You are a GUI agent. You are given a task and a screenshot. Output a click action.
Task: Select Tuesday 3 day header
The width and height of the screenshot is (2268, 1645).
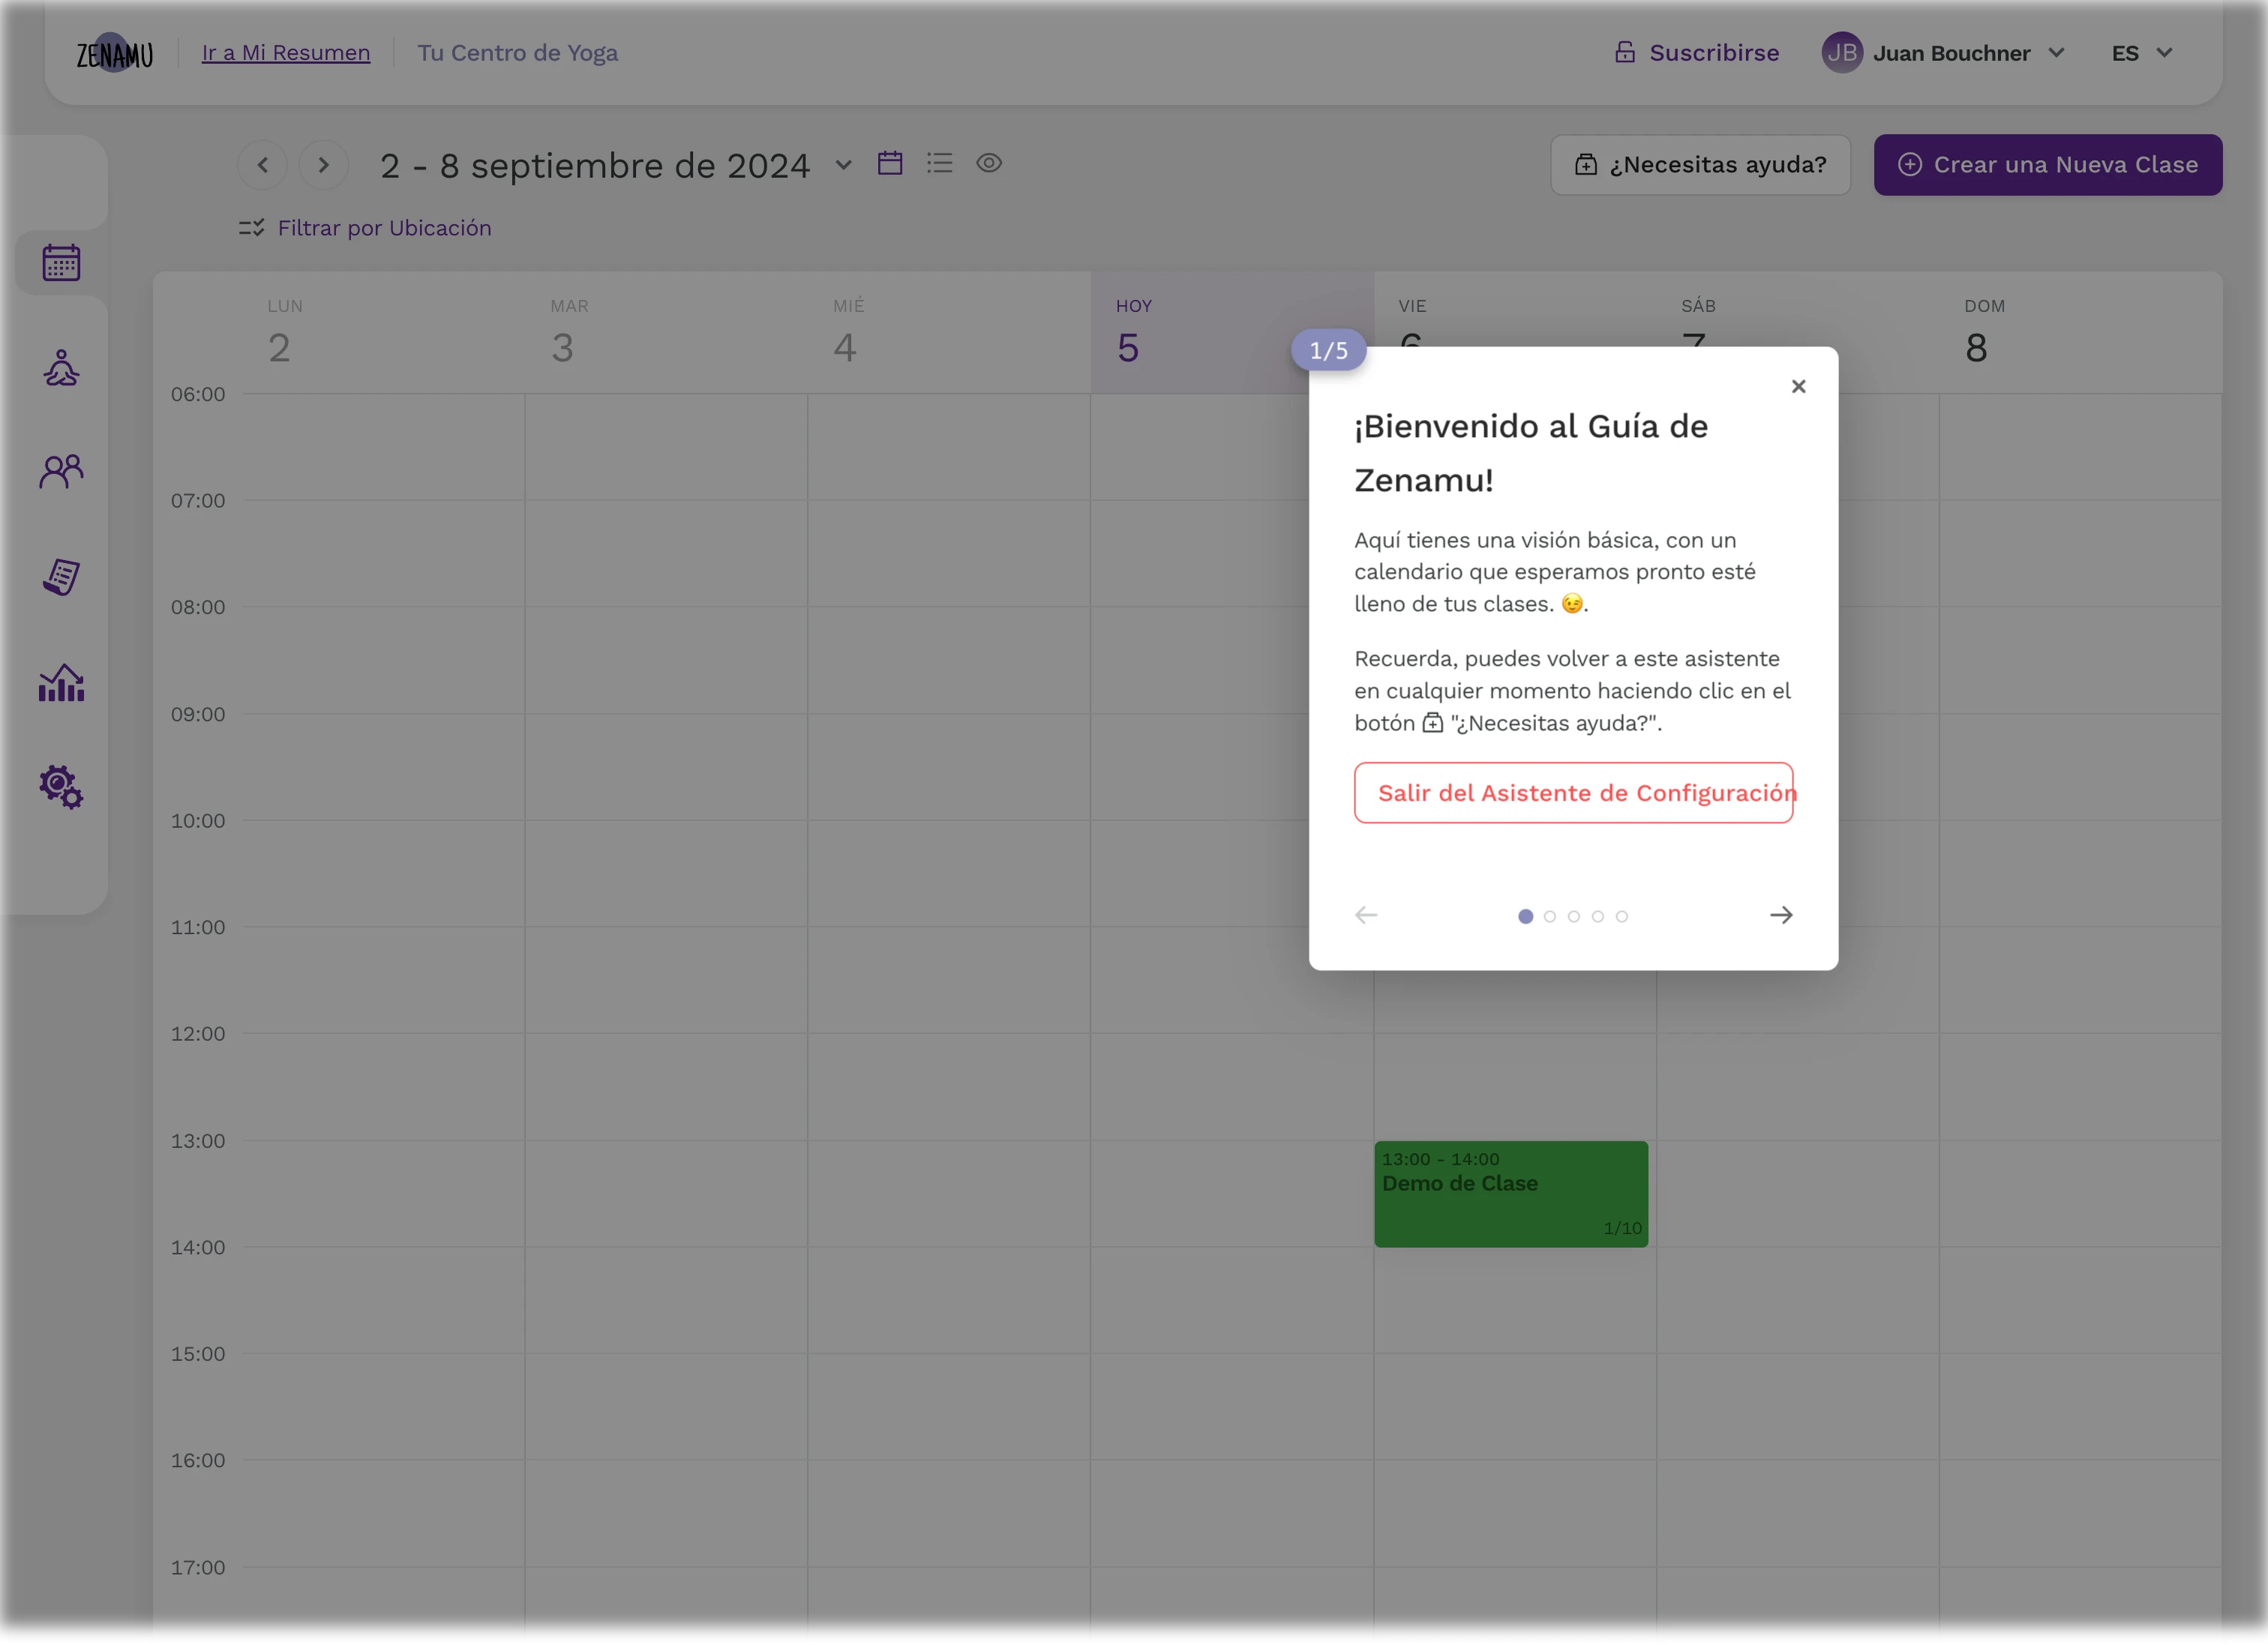click(666, 333)
